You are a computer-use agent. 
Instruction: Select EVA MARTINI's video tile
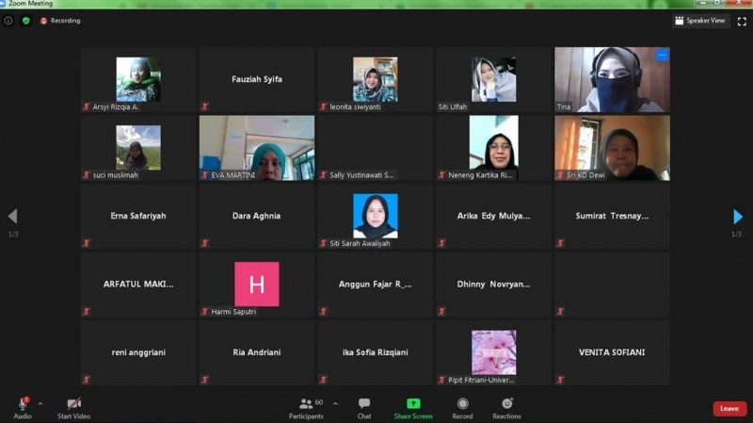click(257, 148)
